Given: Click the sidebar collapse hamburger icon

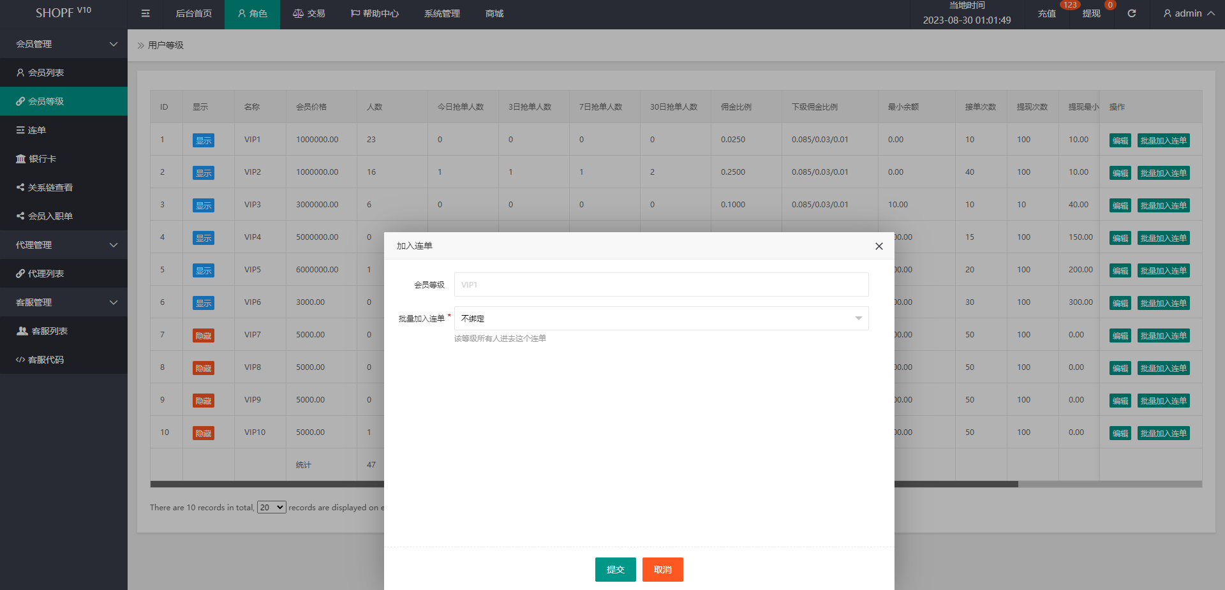Looking at the screenshot, I should (x=145, y=13).
